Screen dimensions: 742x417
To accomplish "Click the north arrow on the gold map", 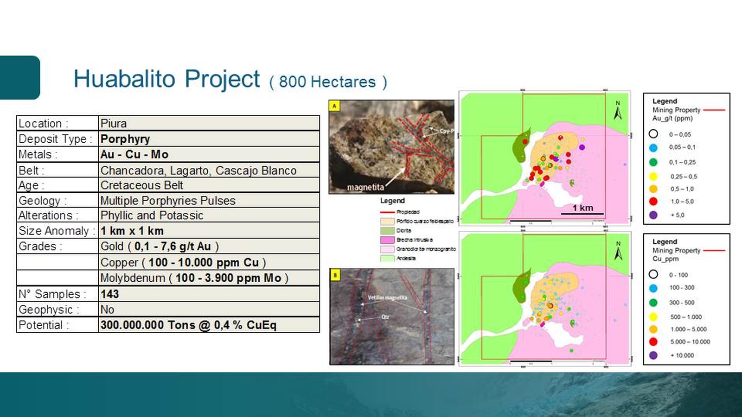I will [x=618, y=111].
